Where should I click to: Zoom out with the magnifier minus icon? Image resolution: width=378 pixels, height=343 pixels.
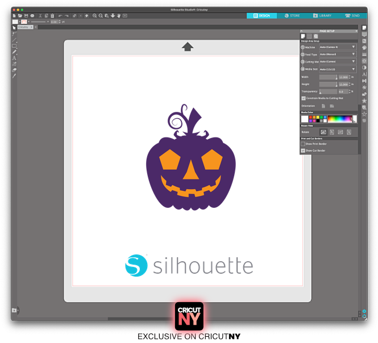pos(101,16)
